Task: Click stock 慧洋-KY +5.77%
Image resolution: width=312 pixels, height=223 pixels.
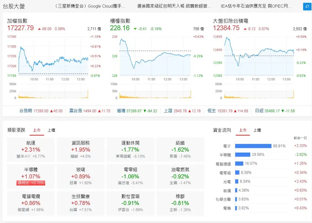Action: point(31,156)
